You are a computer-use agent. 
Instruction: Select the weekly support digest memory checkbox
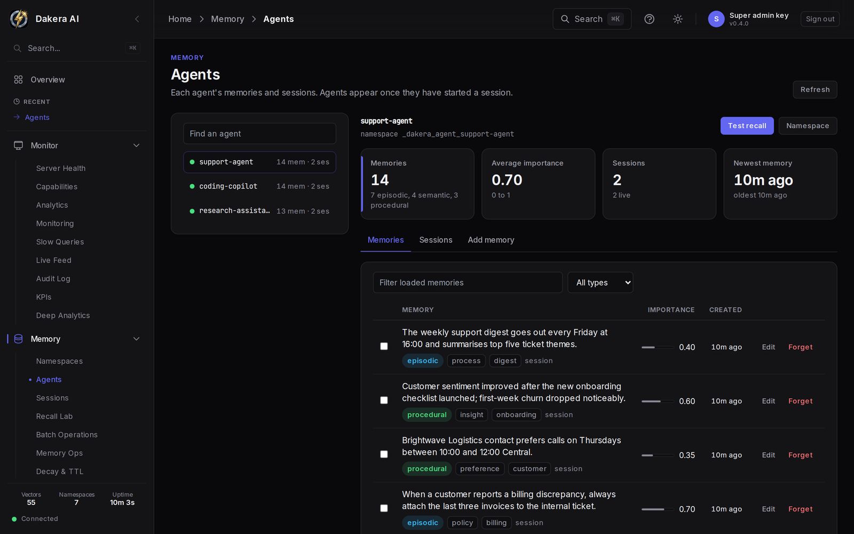[384, 347]
